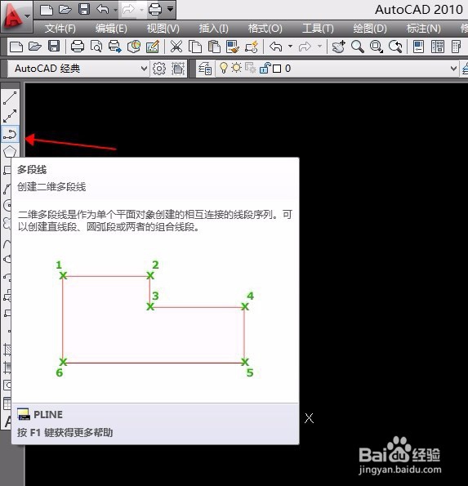Click Open file icon in standard toolbar
The width and height of the screenshot is (468, 486).
tap(35, 47)
